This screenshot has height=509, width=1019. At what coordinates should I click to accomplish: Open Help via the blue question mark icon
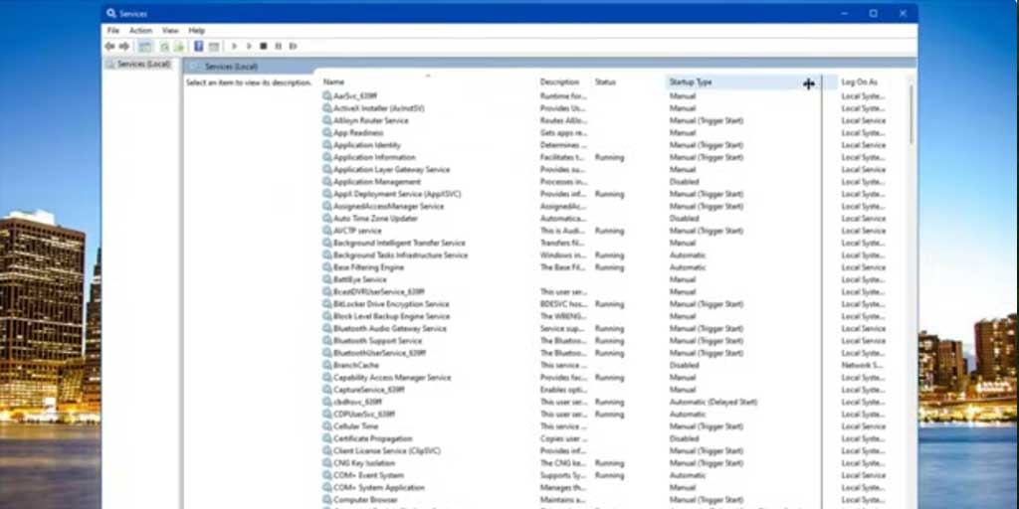[x=199, y=46]
